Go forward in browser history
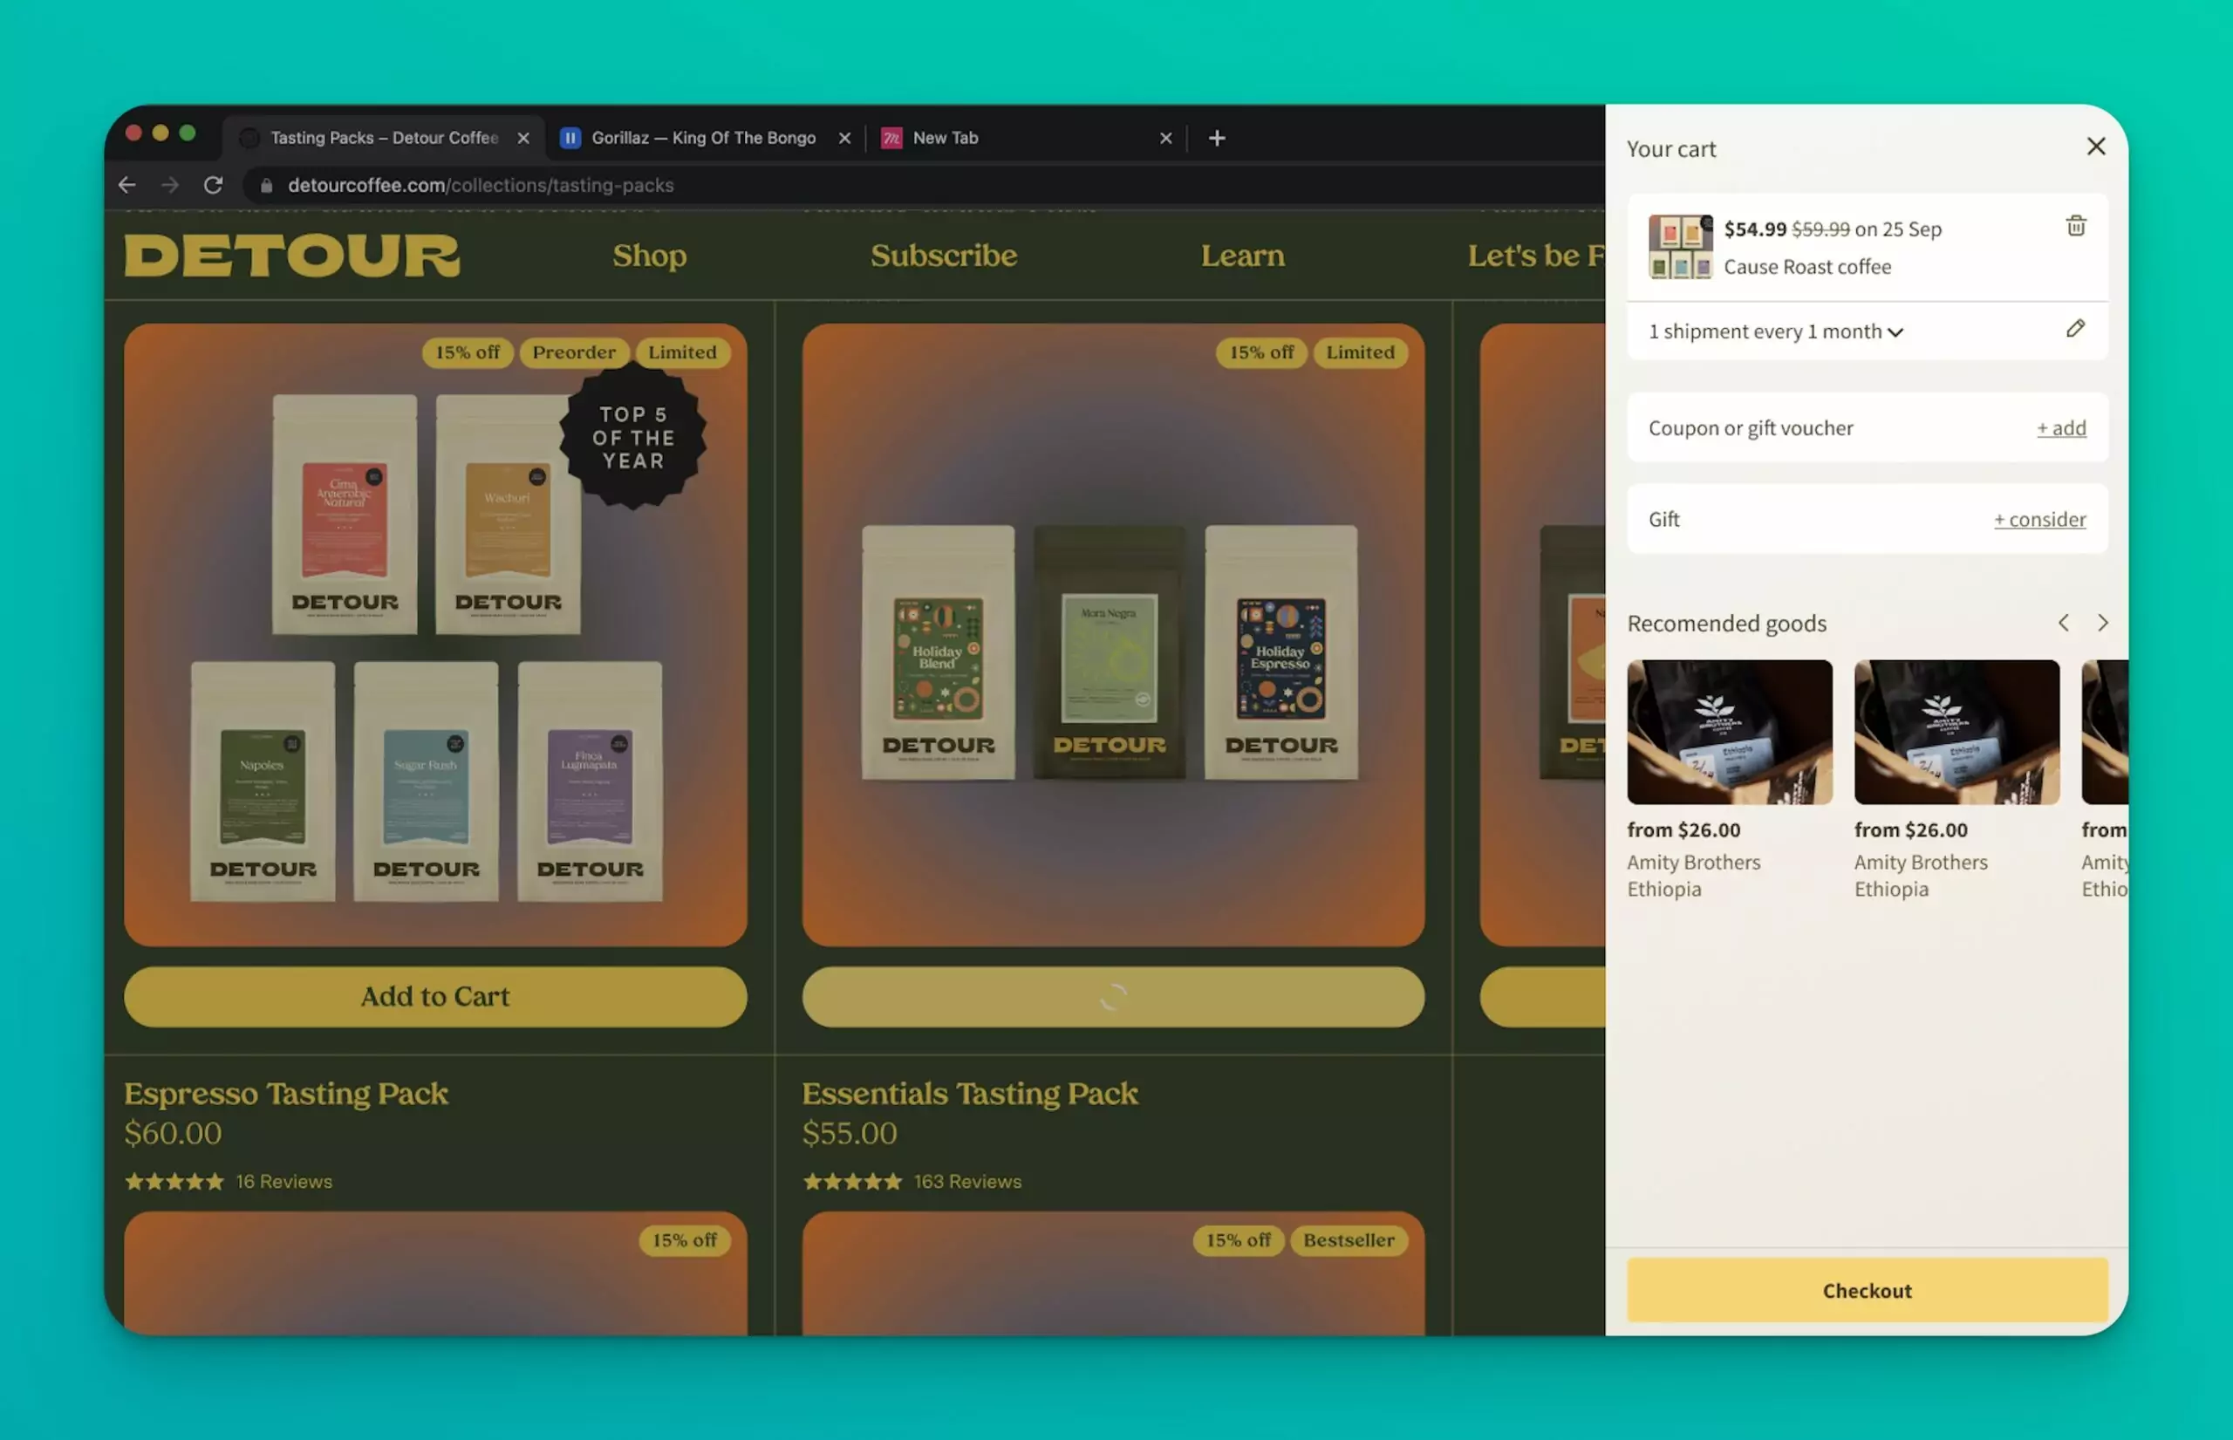2233x1440 pixels. (x=169, y=185)
